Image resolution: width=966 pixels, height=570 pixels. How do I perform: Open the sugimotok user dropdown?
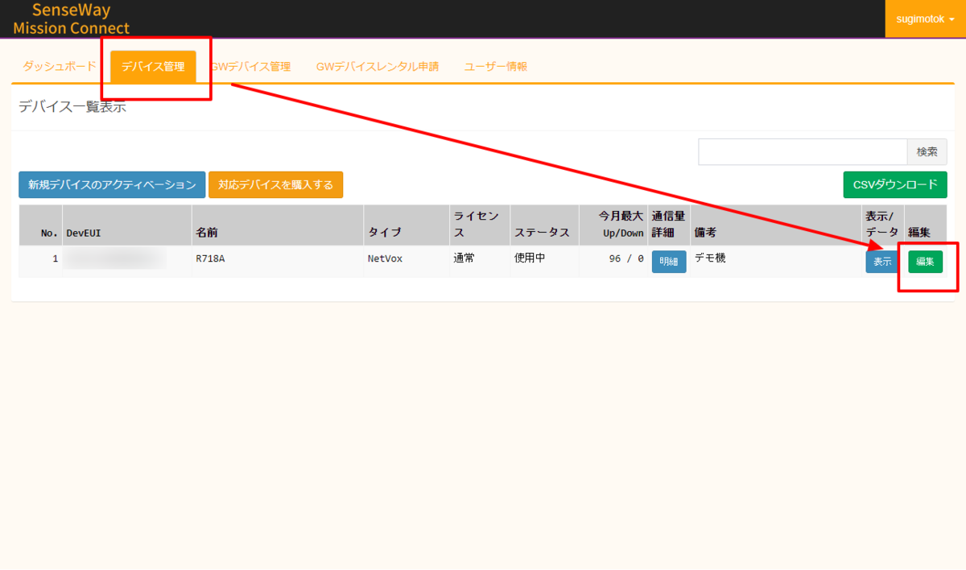pyautogui.click(x=925, y=19)
